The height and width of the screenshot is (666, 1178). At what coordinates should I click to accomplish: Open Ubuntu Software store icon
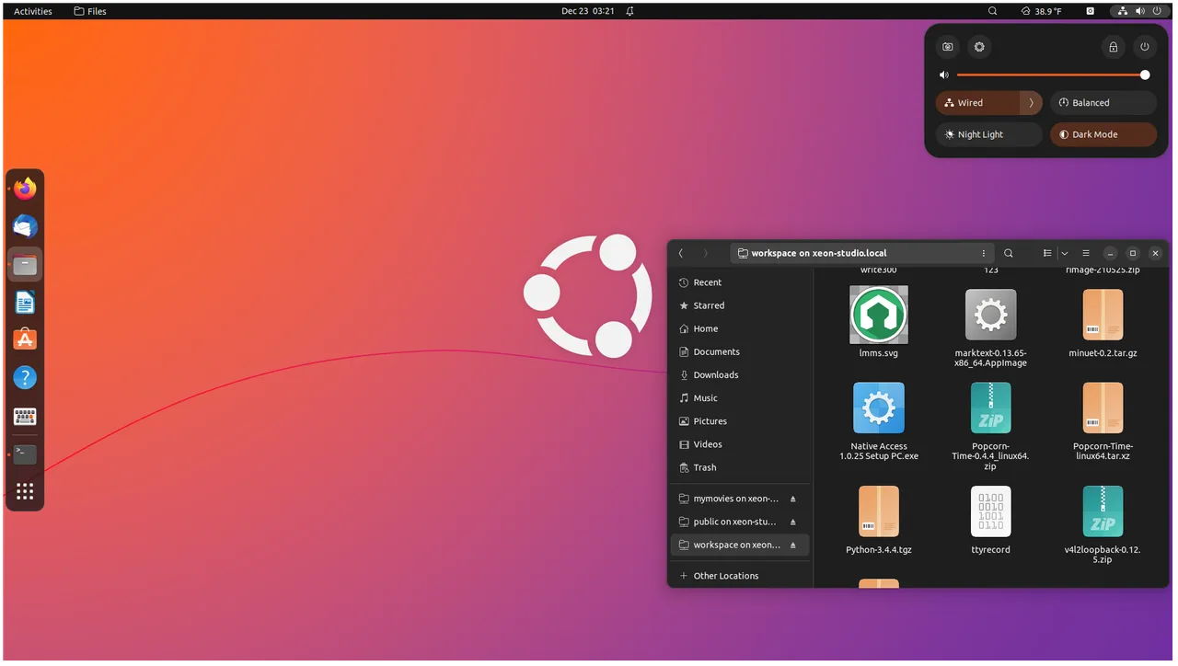click(x=25, y=339)
